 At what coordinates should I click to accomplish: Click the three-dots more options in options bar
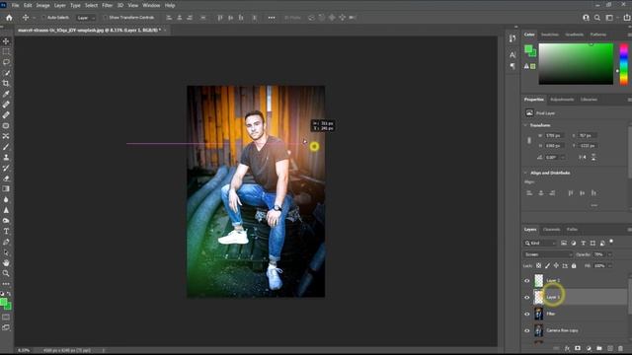coord(272,18)
